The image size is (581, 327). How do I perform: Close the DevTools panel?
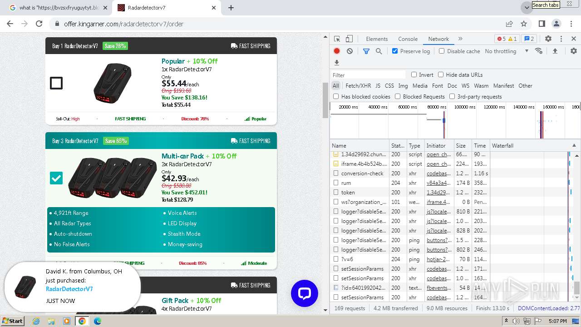coord(574,39)
